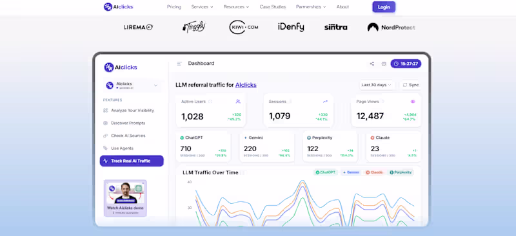The image size is (516, 236).
Task: Open the AIclicks workspace selector dropdown
Action: [133, 86]
